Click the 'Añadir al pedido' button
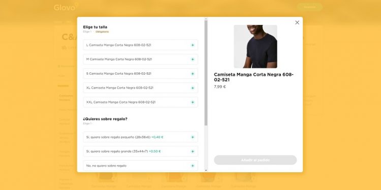The image size is (381, 190). 255,160
